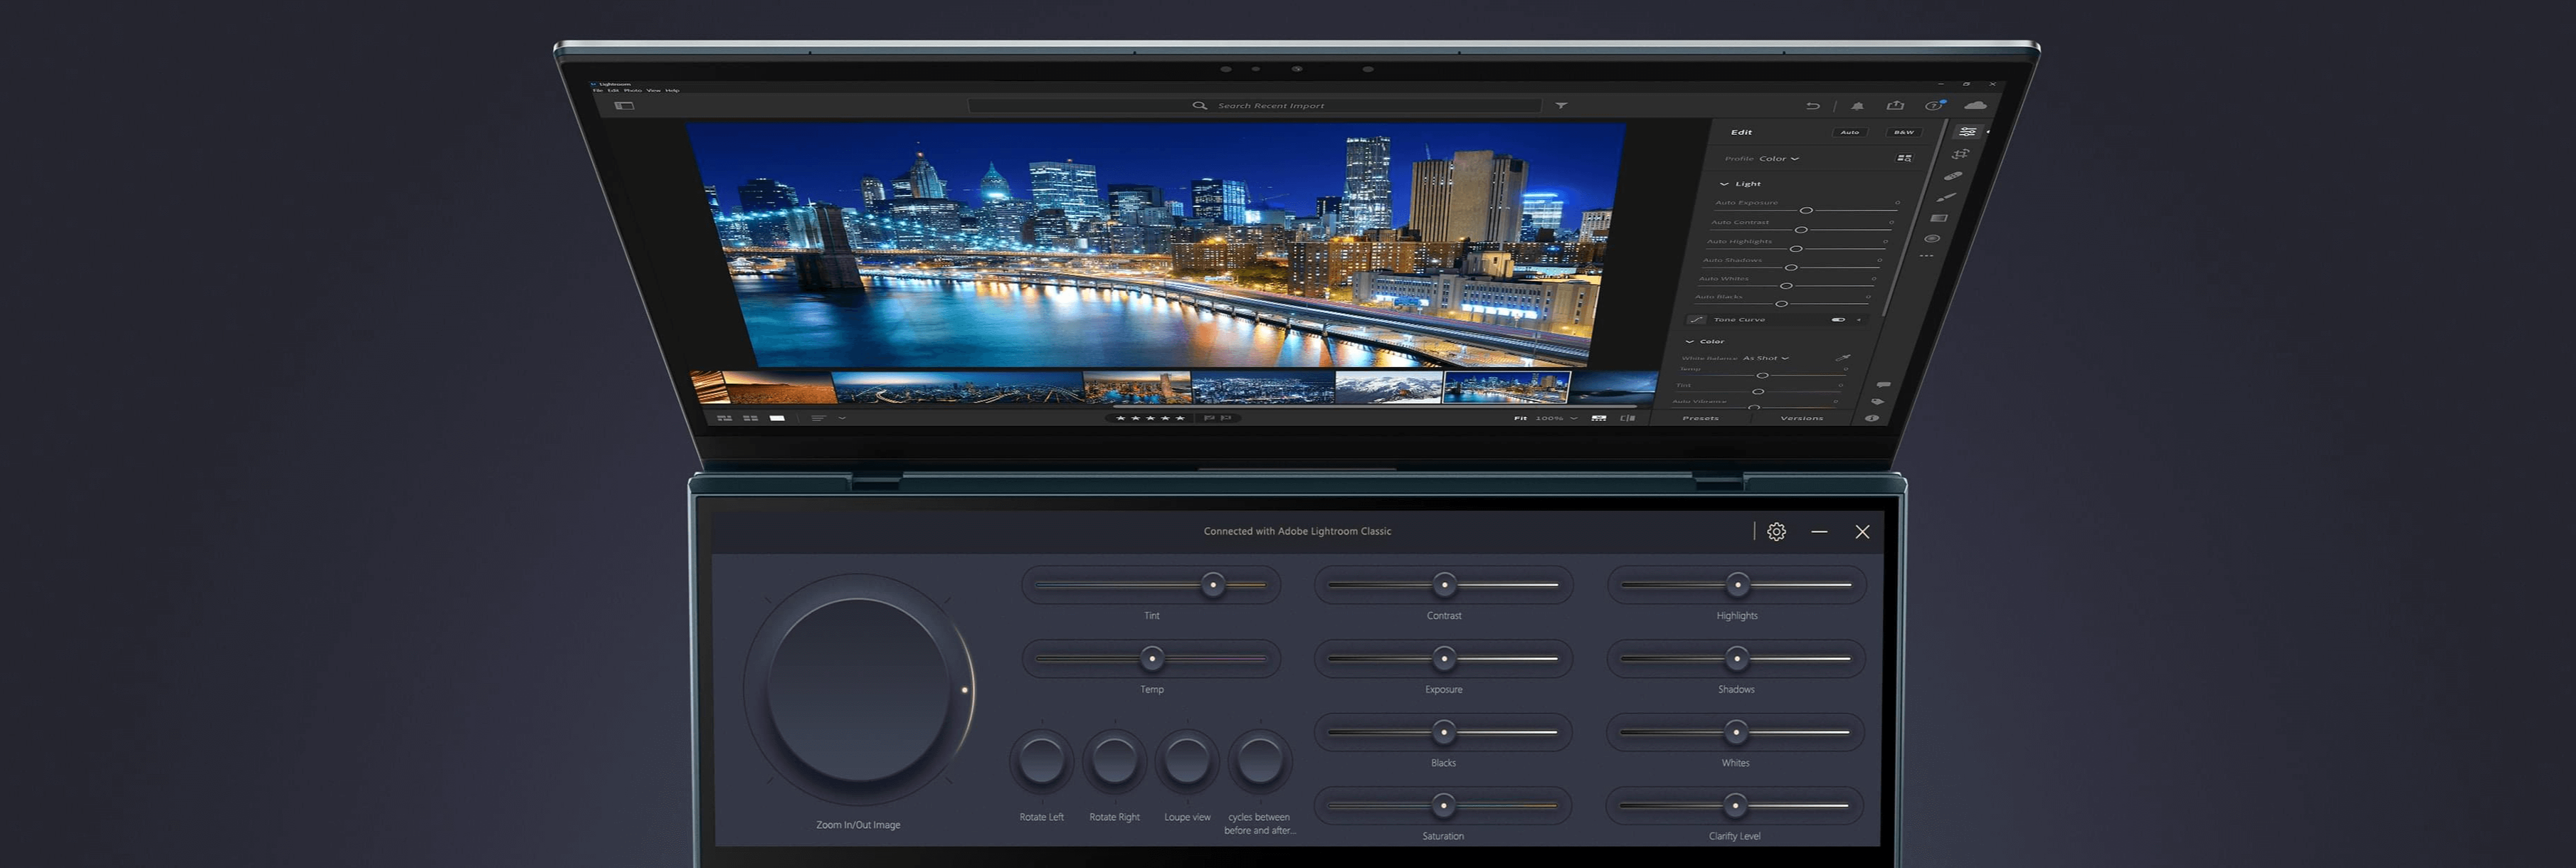The width and height of the screenshot is (2576, 868).
Task: Switch to the Versions tab
Action: point(1801,418)
